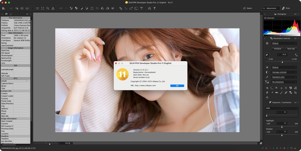The height and width of the screenshot is (151, 301).
Task: Click the open file icon at toolbar start
Action: 3,8
